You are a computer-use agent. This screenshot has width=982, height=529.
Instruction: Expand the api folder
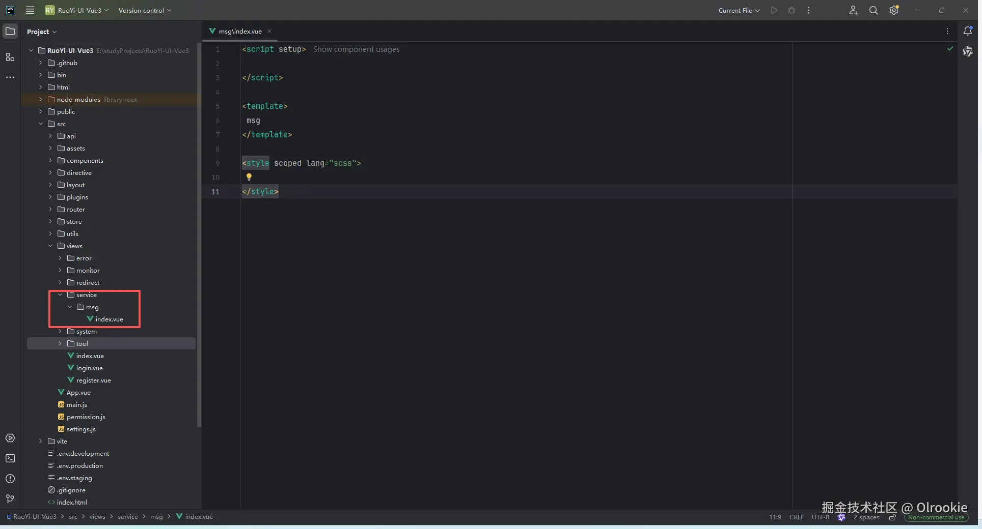(x=50, y=136)
